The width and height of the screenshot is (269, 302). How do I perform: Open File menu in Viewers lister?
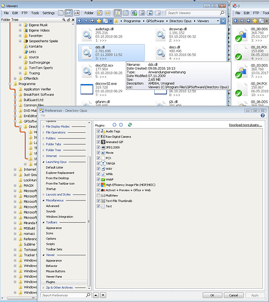6,13
